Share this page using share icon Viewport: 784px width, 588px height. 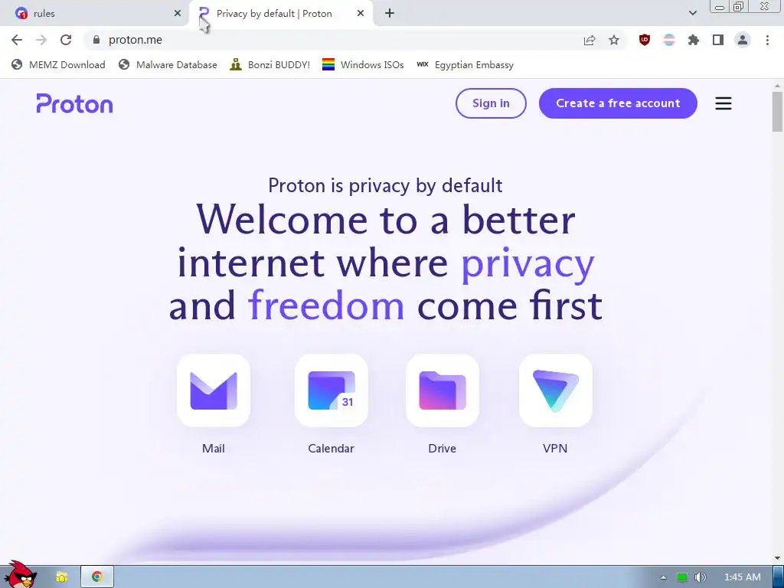click(x=590, y=40)
